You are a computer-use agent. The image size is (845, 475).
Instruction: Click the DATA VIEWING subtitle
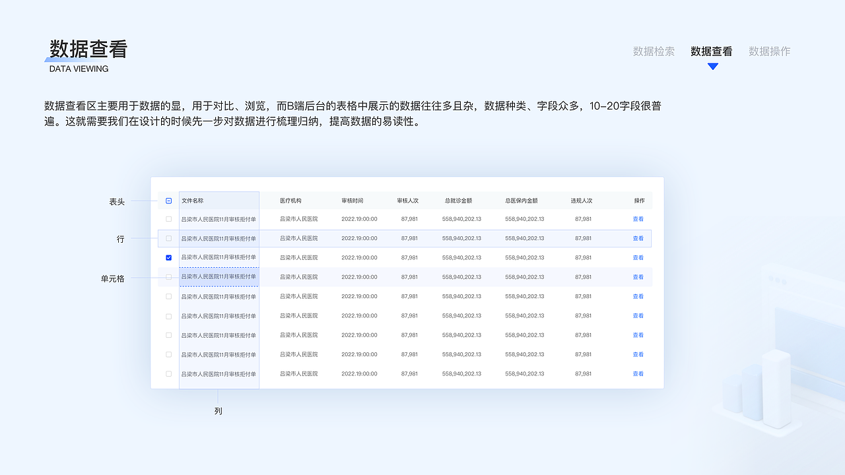[79, 69]
